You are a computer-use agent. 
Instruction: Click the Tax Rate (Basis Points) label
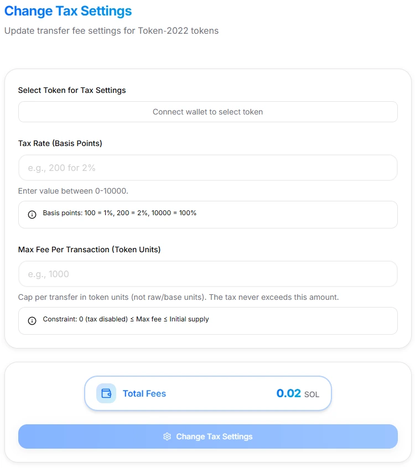click(x=61, y=143)
